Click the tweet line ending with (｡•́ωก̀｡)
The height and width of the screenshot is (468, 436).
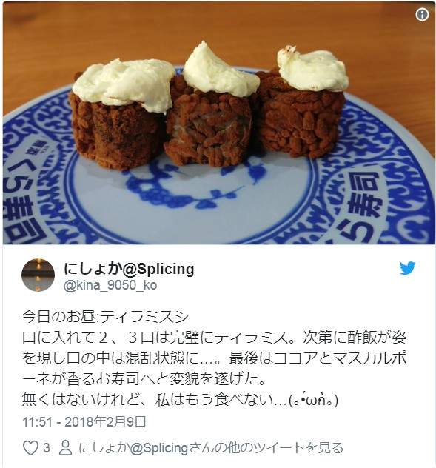pyautogui.click(x=180, y=400)
